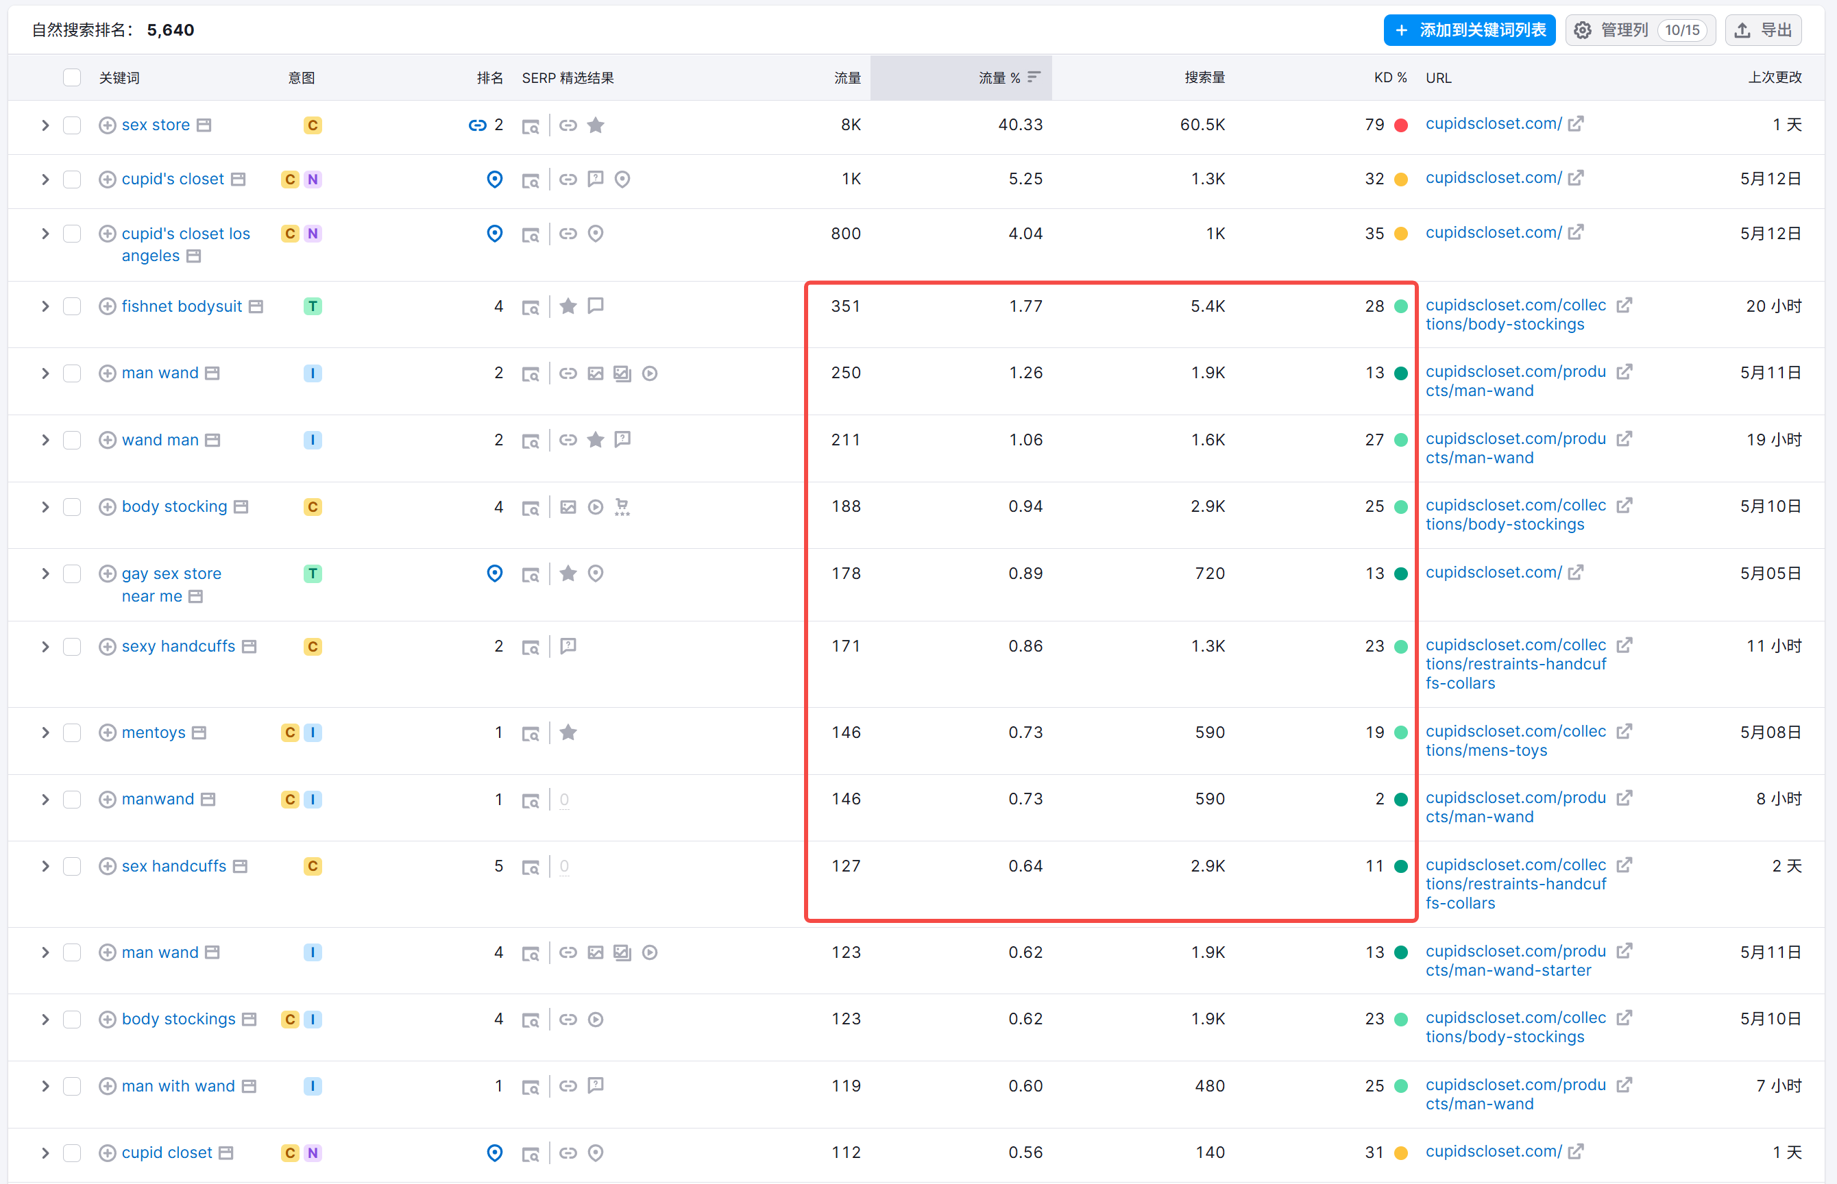Toggle the select-all checkbox in header
The height and width of the screenshot is (1184, 1837).
(72, 77)
